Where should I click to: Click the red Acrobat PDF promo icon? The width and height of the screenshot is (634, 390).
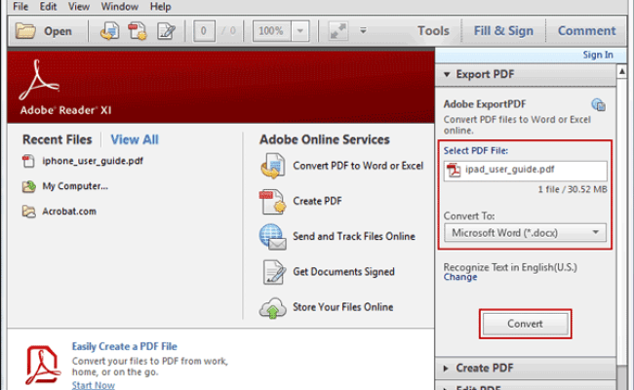pos(43,365)
